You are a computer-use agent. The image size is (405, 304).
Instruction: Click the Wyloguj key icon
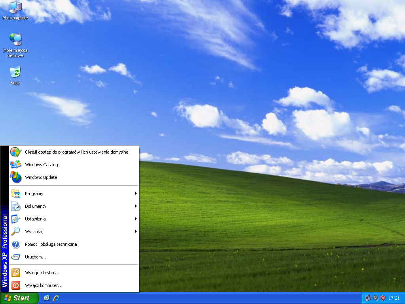(16, 273)
